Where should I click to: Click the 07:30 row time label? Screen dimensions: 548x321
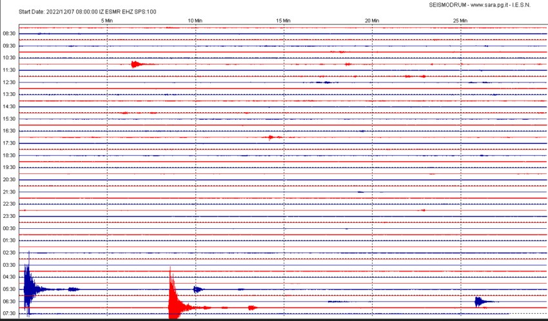tap(9, 314)
